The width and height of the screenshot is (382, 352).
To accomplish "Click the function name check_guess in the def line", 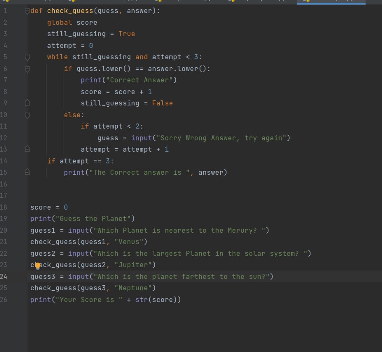I will tap(70, 11).
